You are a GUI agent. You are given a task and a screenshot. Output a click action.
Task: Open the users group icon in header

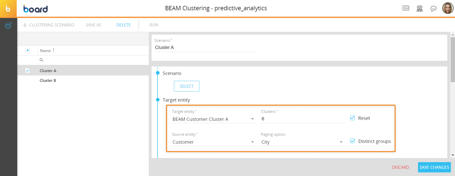click(x=420, y=9)
